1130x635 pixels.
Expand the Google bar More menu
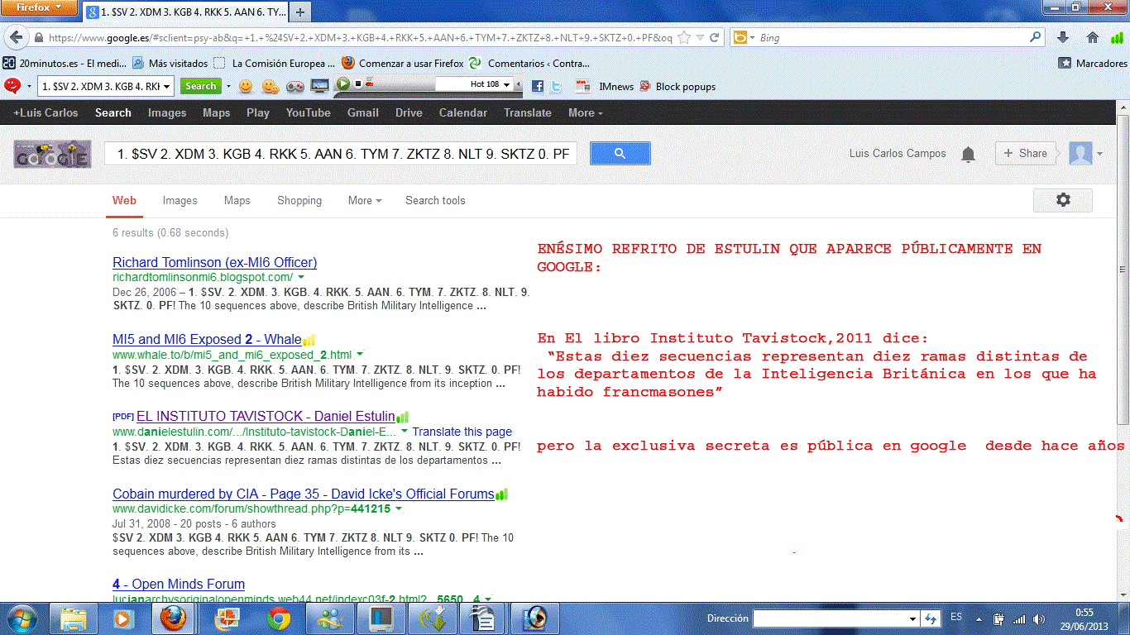click(585, 113)
